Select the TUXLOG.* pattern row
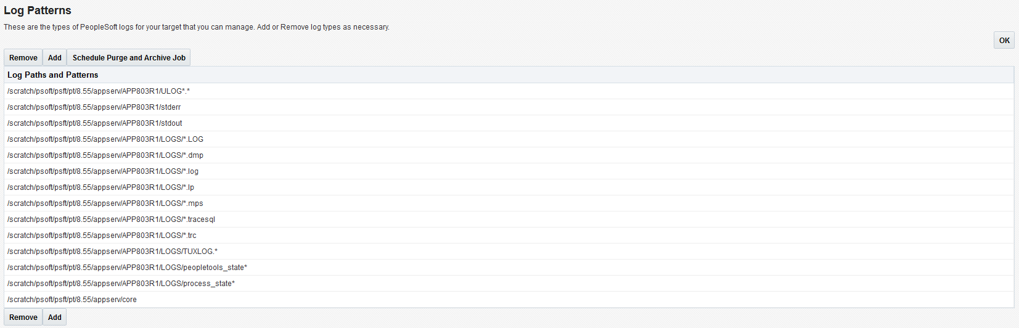The width and height of the screenshot is (1019, 328). click(112, 252)
